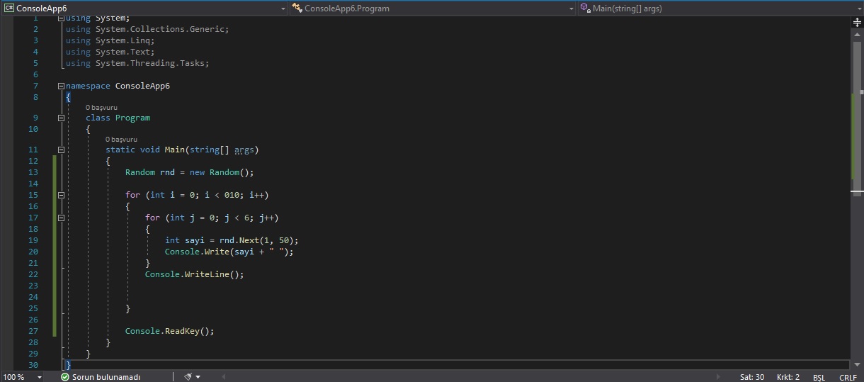Click the 'BŞL' indicator in status bar
Viewport: 864px width, 382px height.
click(819, 377)
